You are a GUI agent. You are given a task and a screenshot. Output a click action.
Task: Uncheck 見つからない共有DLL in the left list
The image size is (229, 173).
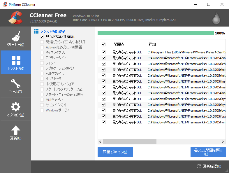(42, 37)
